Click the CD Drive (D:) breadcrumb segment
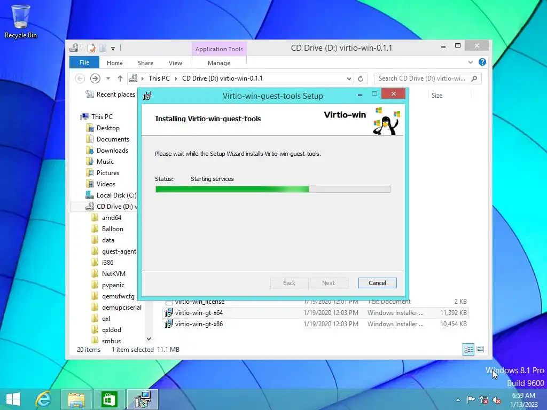547x410 pixels. 222,78
